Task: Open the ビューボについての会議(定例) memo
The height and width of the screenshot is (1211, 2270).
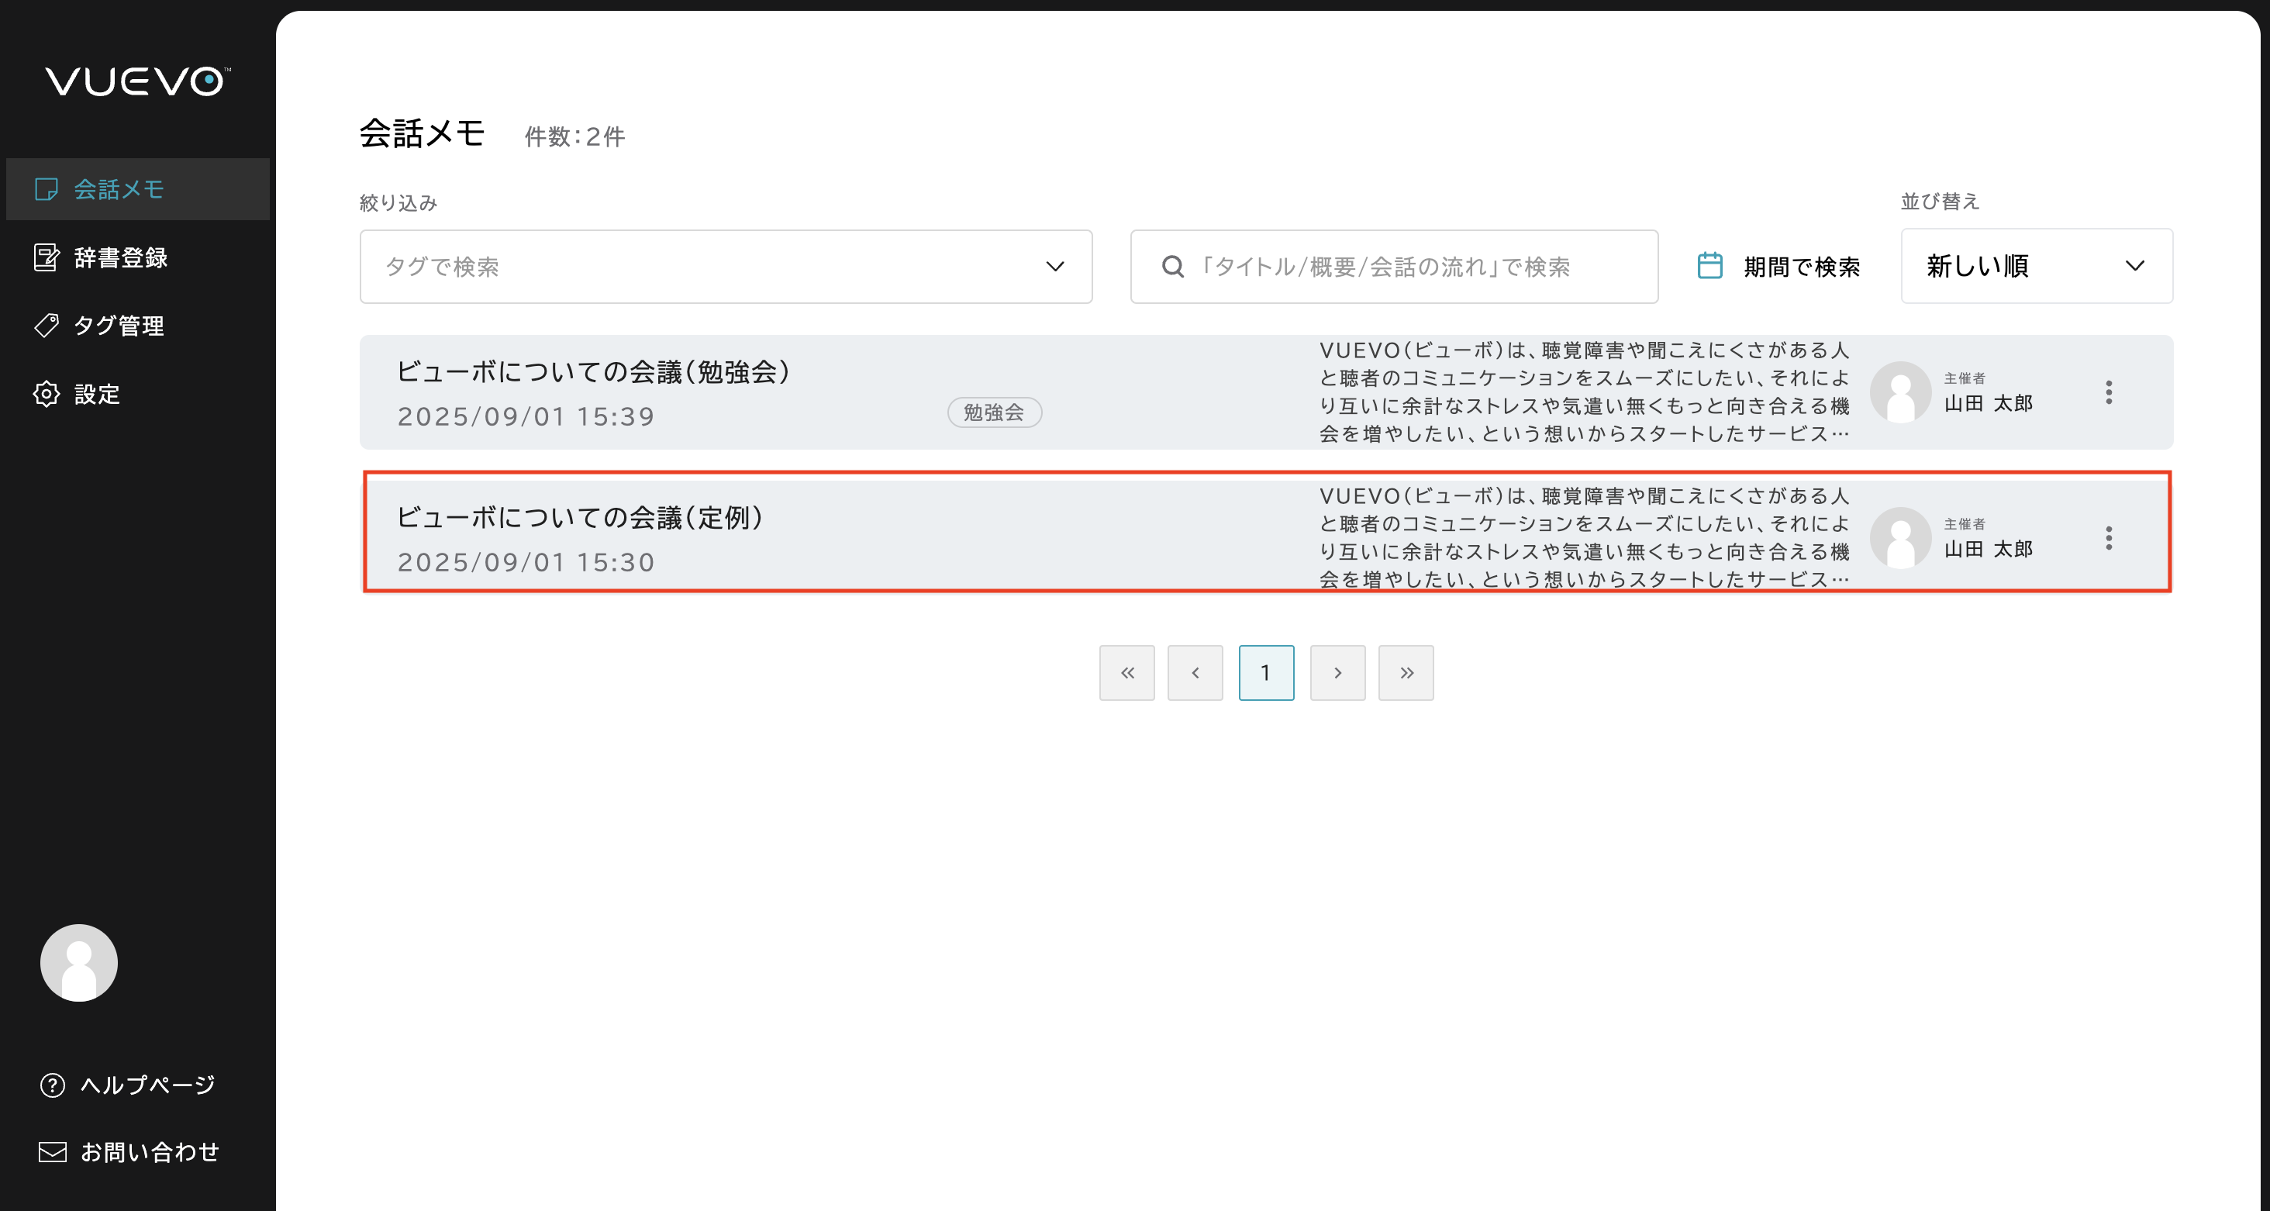Action: click(579, 517)
